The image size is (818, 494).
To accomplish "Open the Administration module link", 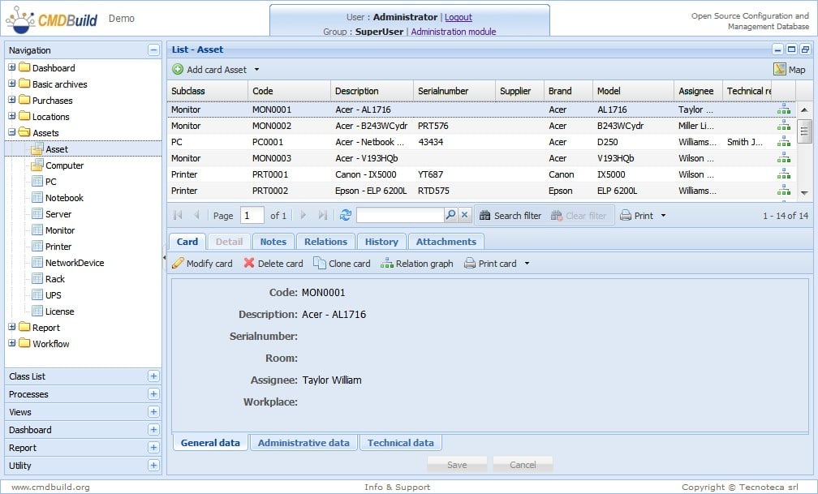I will 453,32.
